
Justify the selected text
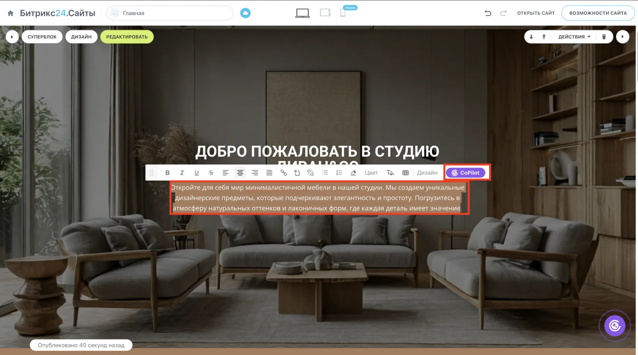(x=269, y=173)
